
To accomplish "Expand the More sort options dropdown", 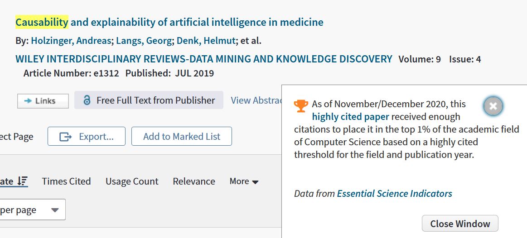I will pyautogui.click(x=244, y=181).
